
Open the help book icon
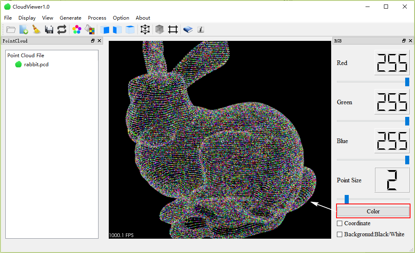(x=188, y=29)
